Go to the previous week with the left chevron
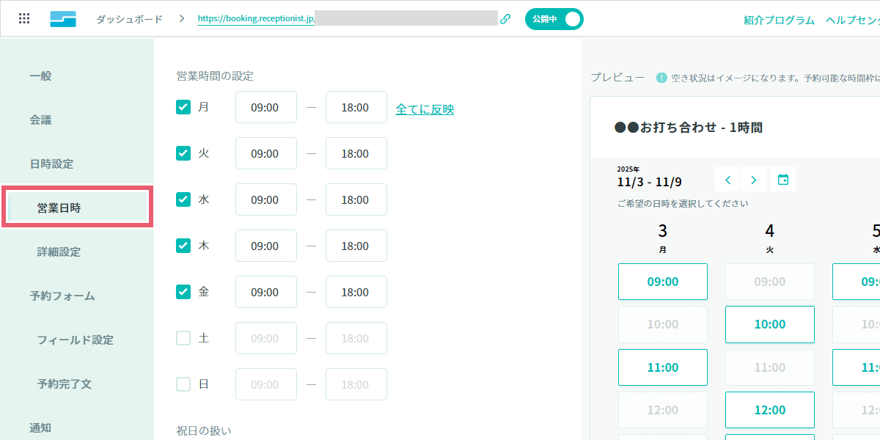Image resolution: width=880 pixels, height=440 pixels. tap(727, 179)
